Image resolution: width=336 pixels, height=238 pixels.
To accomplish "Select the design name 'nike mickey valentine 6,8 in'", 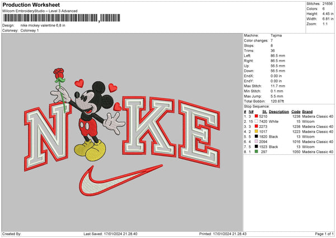I will [43, 25].
